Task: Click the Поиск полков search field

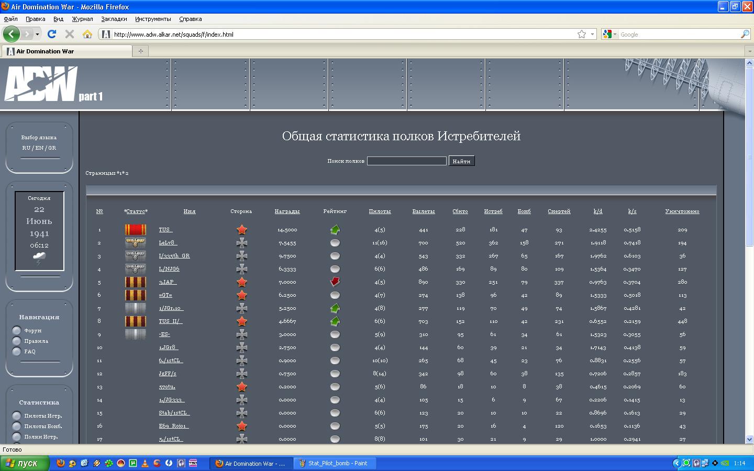Action: (406, 161)
